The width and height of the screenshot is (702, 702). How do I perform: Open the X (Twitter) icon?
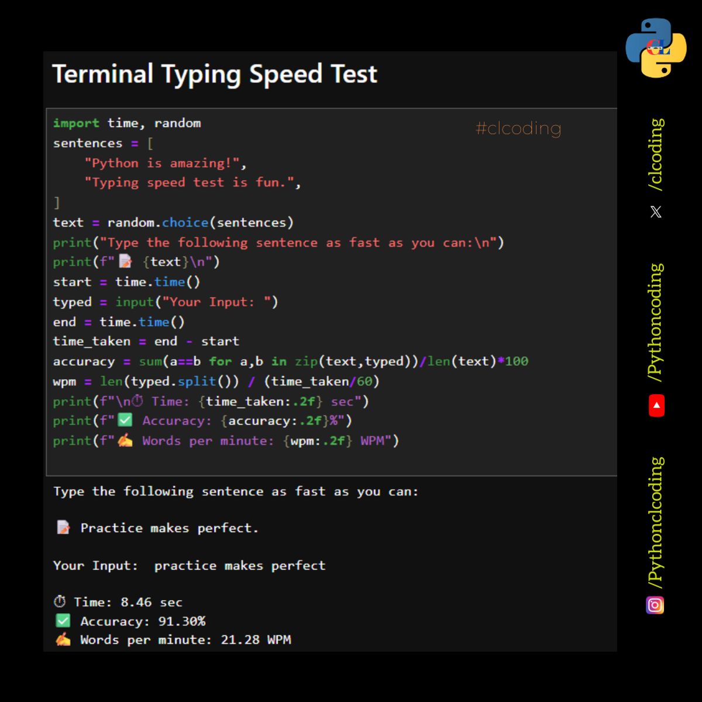[x=656, y=212]
